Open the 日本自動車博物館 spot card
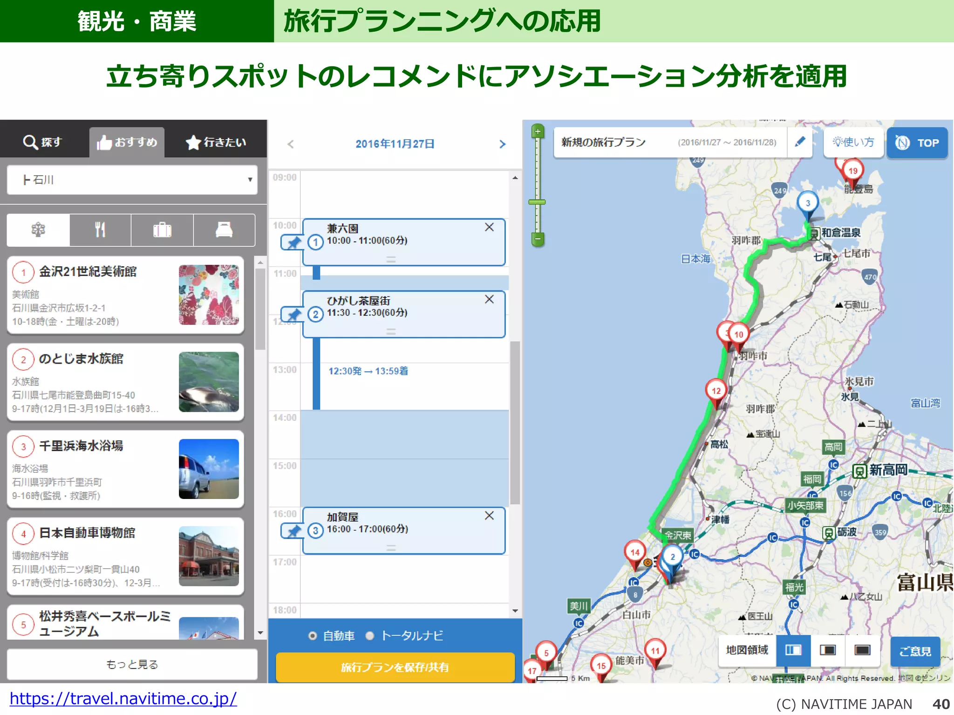 point(126,556)
